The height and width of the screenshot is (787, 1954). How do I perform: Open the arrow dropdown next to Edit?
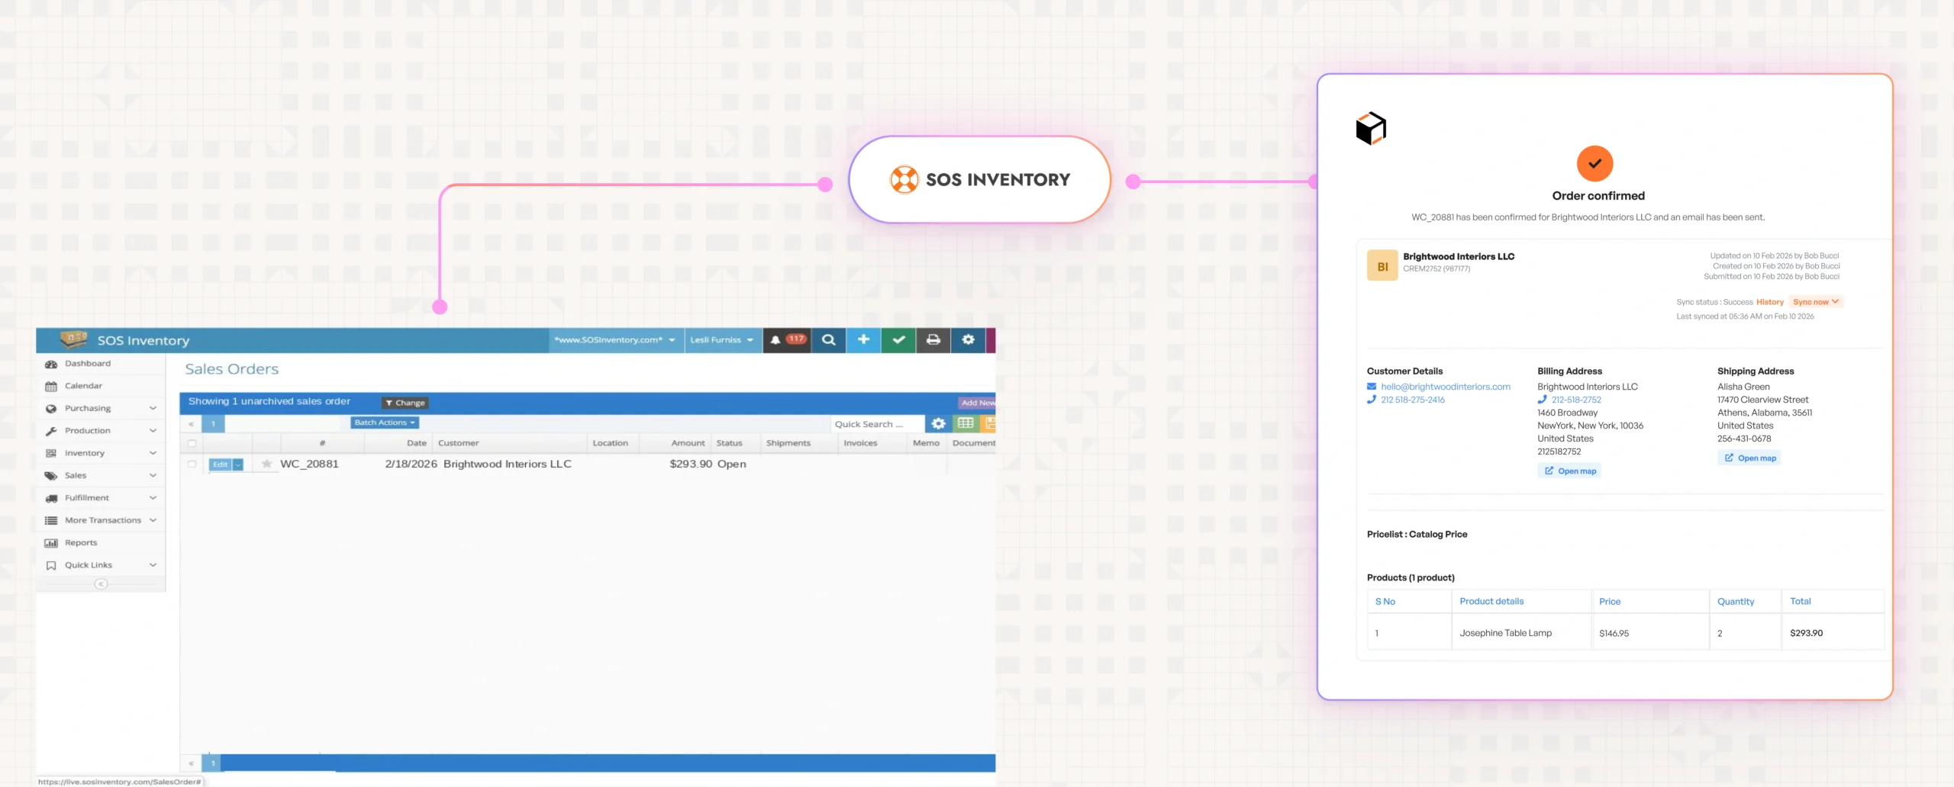238,464
